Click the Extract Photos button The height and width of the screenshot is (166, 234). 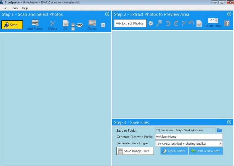[130, 23]
